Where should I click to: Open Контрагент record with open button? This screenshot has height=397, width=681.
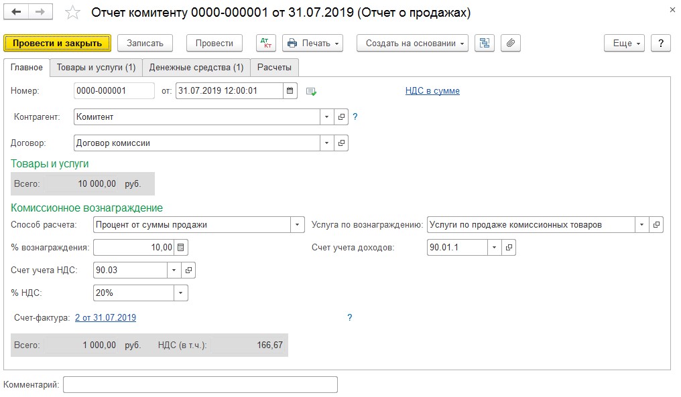(x=341, y=117)
